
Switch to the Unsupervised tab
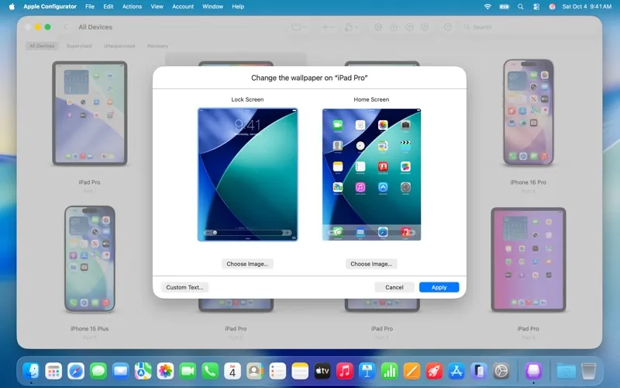119,46
